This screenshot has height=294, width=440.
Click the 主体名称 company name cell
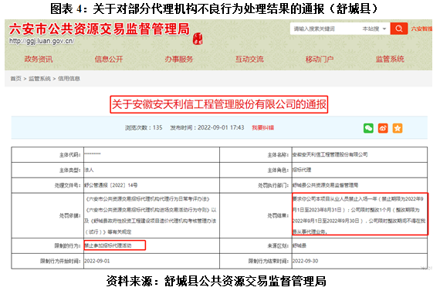click(x=360, y=154)
